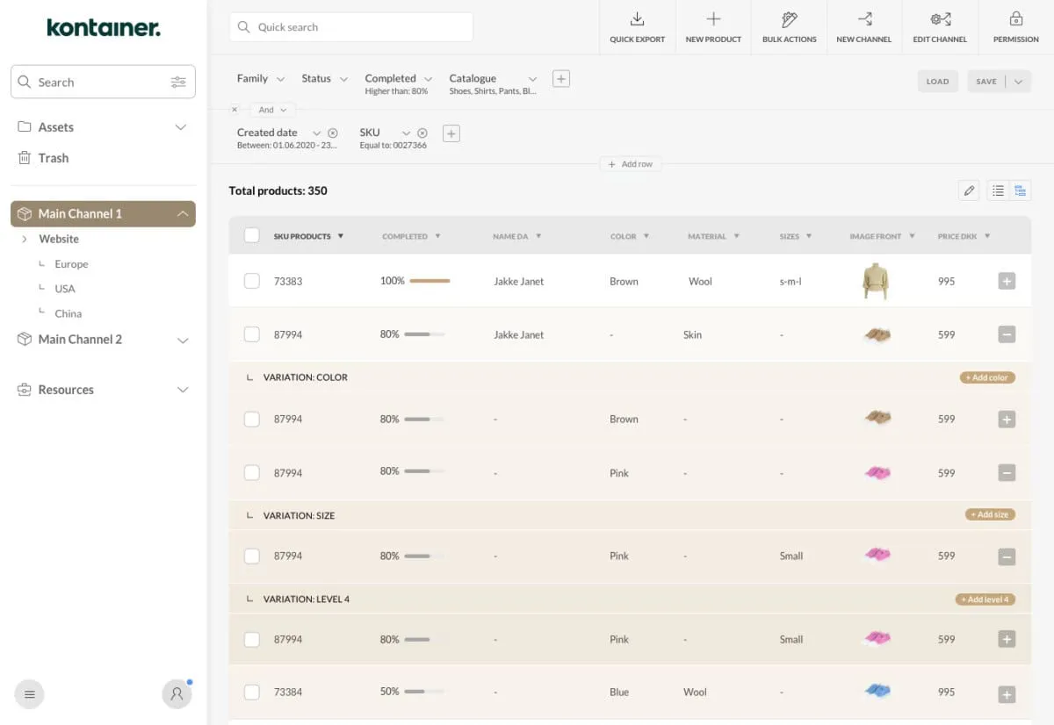Click the plus button on row 73384
Viewport: 1054px width, 725px height.
coord(1007,694)
